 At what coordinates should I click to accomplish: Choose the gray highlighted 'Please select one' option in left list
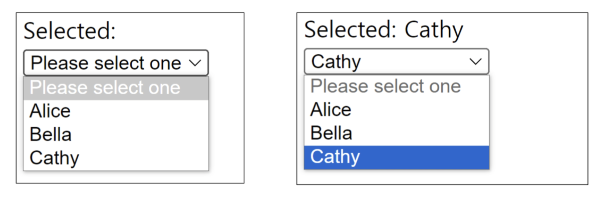pos(105,88)
